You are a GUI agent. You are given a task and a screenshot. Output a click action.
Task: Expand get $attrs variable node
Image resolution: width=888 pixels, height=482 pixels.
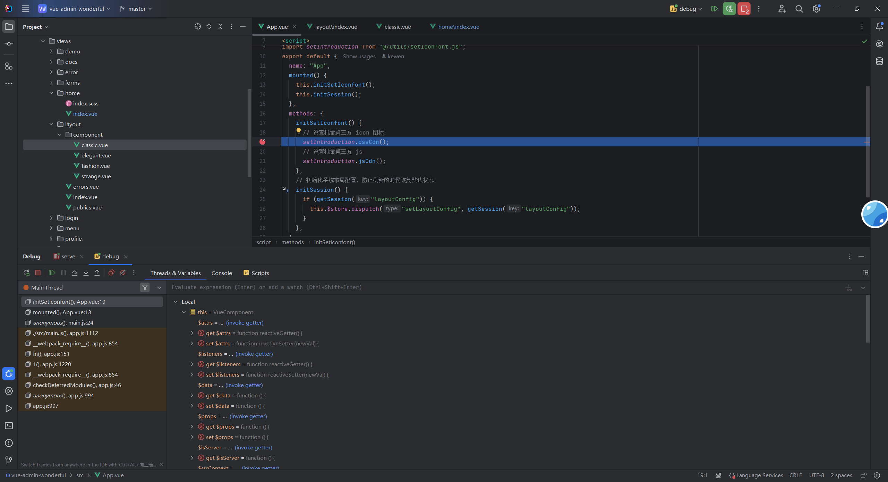point(192,333)
